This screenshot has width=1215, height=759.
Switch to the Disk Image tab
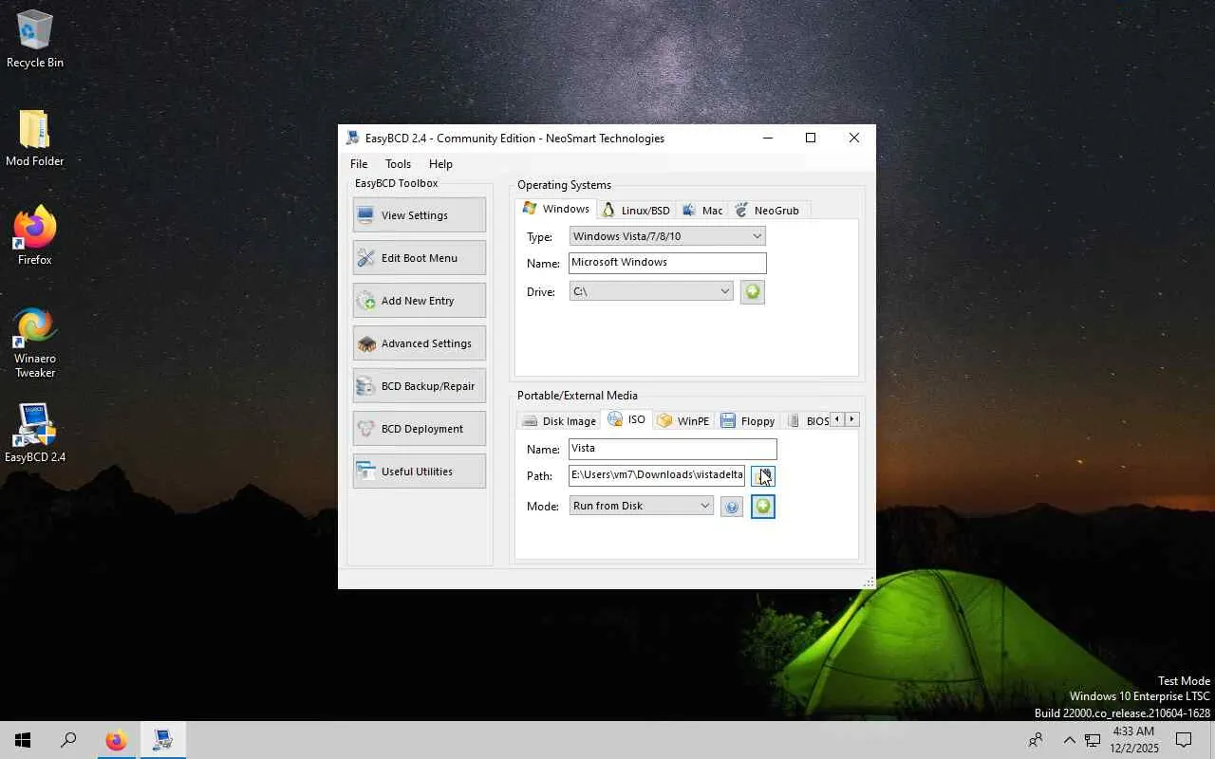[560, 421]
